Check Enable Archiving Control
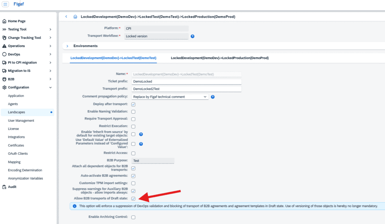Image resolution: width=385 pixels, height=224 pixels. pos(133,217)
